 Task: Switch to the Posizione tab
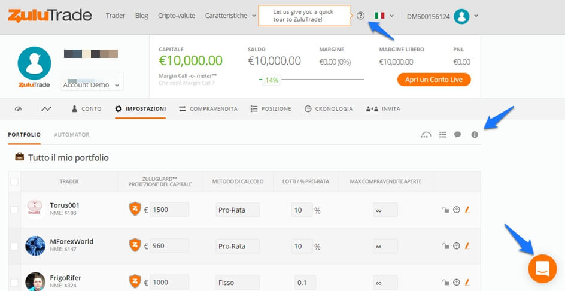click(271, 108)
